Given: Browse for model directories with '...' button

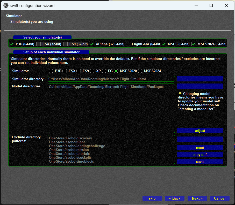Looking at the screenshot, I should point(200,86).
